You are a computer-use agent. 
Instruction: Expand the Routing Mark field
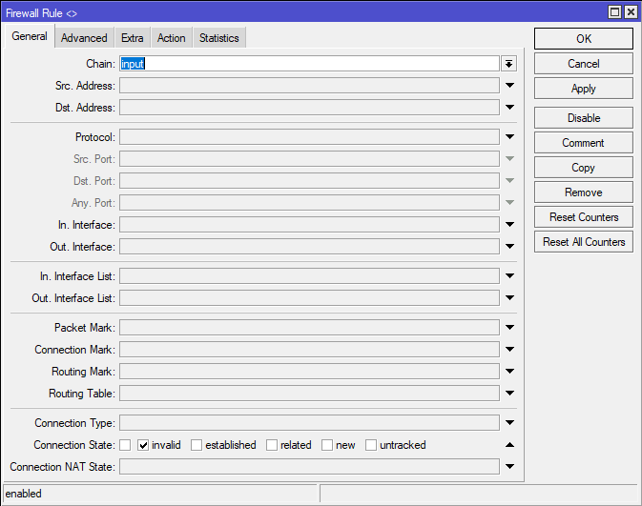pyautogui.click(x=509, y=372)
